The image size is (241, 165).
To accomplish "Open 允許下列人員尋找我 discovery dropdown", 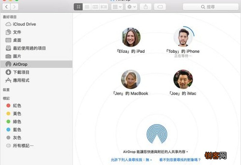I will coord(131,160).
